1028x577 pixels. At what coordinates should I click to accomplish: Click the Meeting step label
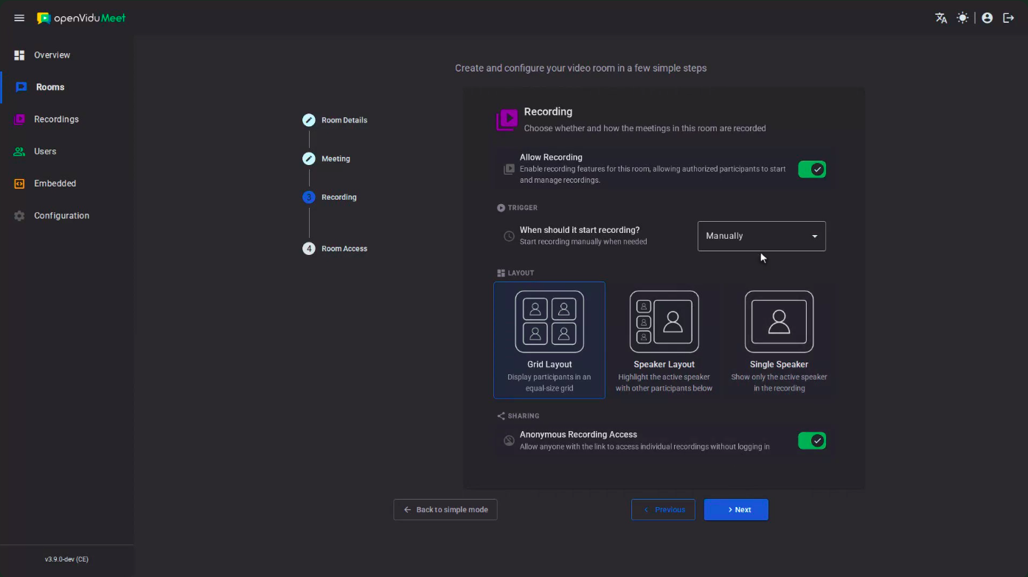[x=336, y=158]
